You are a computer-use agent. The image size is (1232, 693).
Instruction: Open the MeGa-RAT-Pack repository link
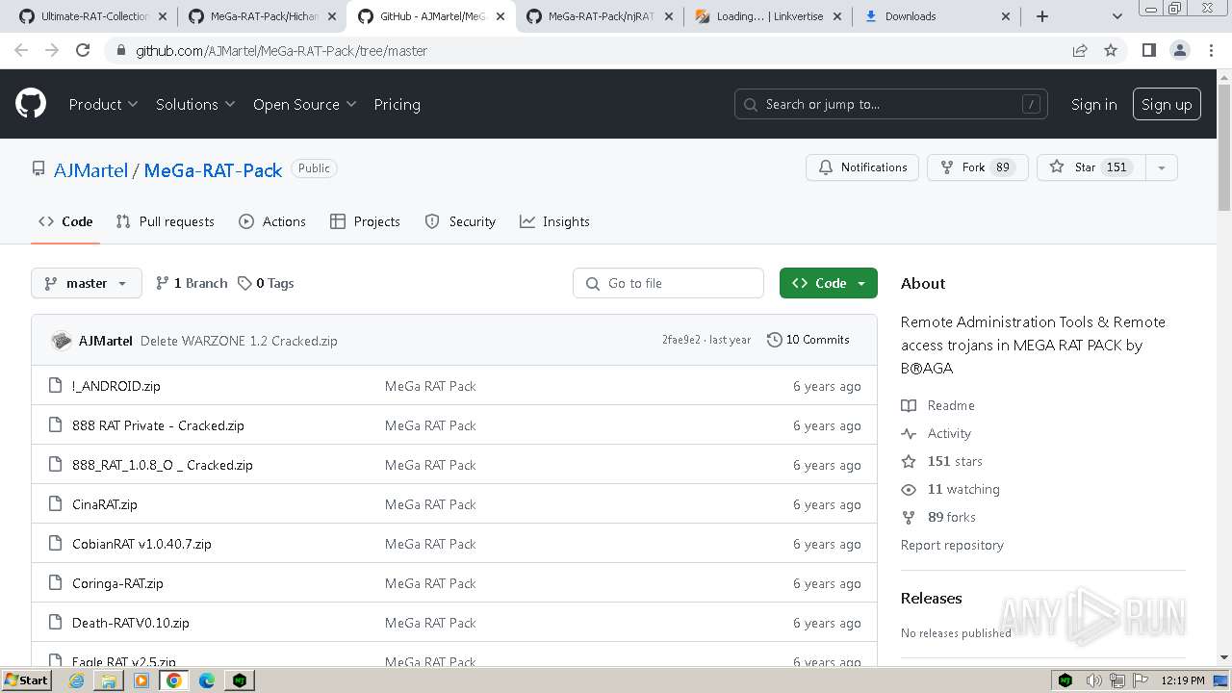pyautogui.click(x=213, y=170)
